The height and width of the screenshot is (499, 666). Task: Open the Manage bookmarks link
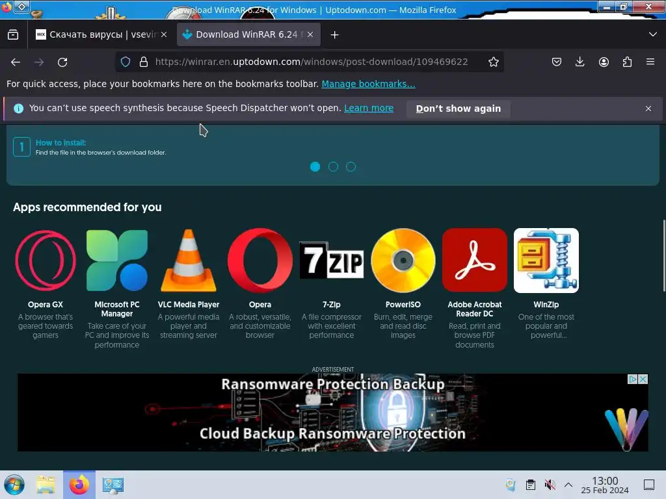pos(368,84)
